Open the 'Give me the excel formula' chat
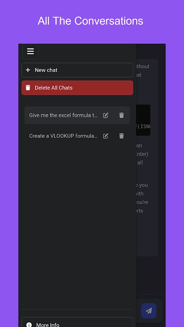The height and width of the screenshot is (327, 184). (63, 115)
